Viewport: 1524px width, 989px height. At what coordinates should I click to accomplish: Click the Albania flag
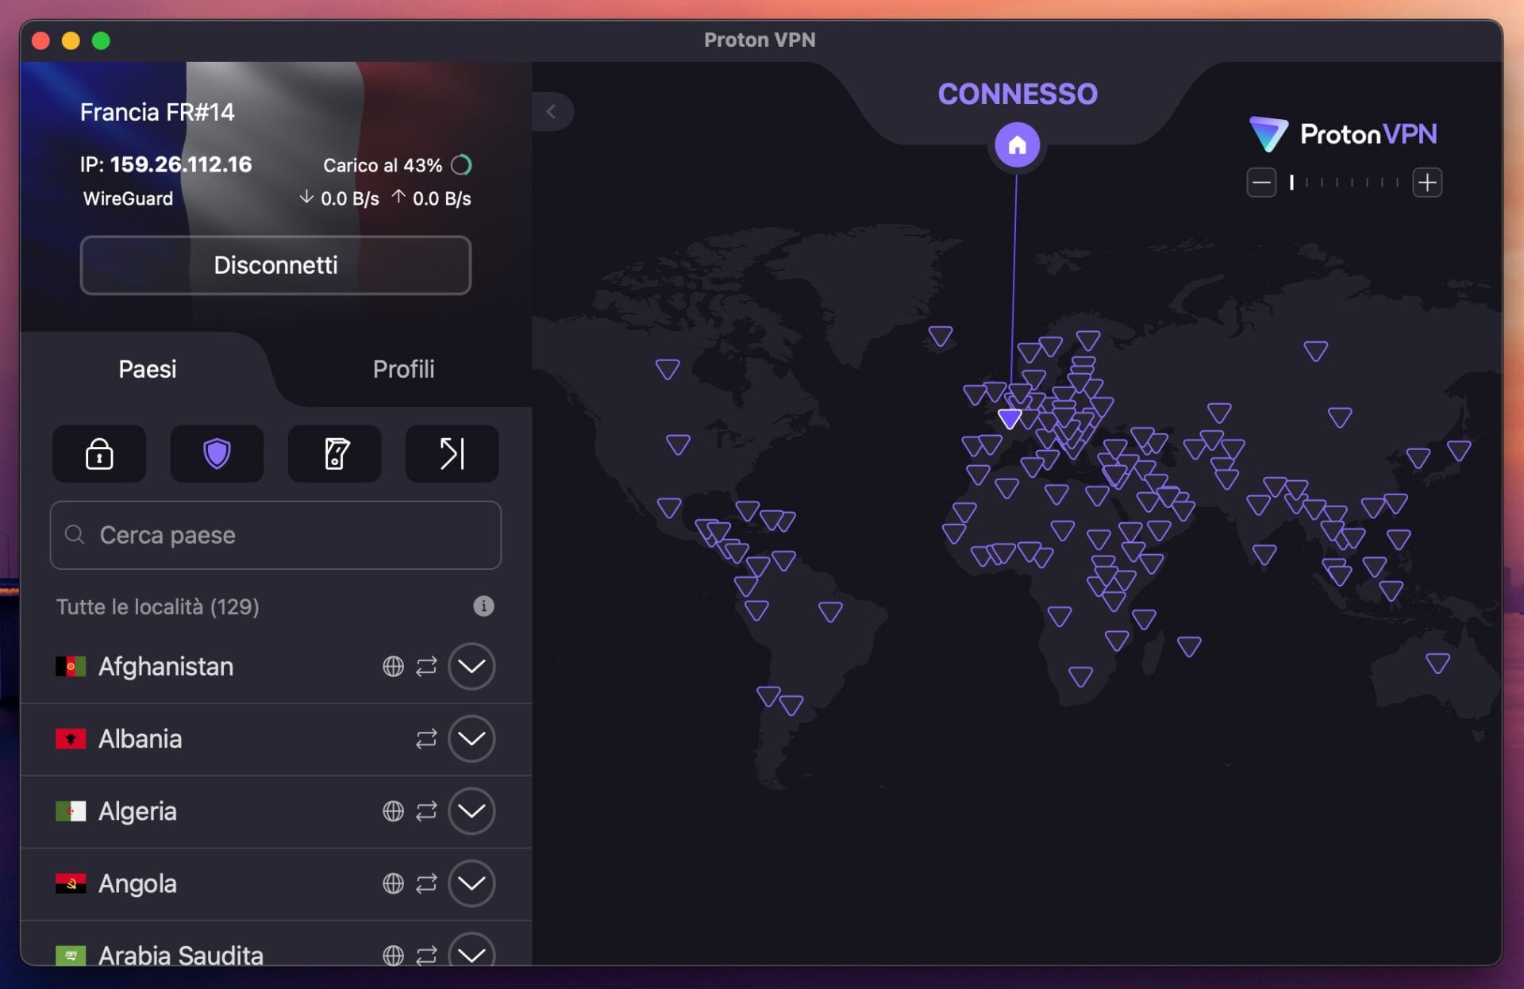point(71,739)
